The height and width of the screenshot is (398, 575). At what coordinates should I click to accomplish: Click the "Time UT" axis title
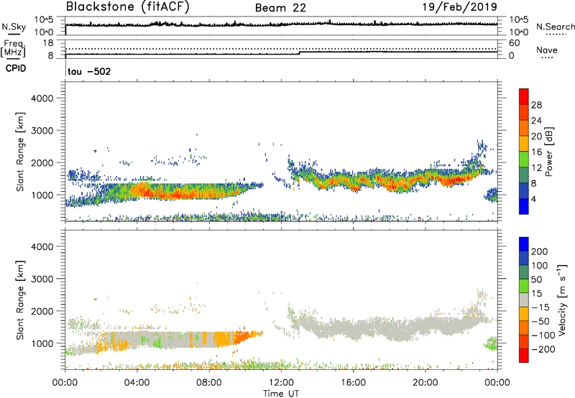[281, 394]
